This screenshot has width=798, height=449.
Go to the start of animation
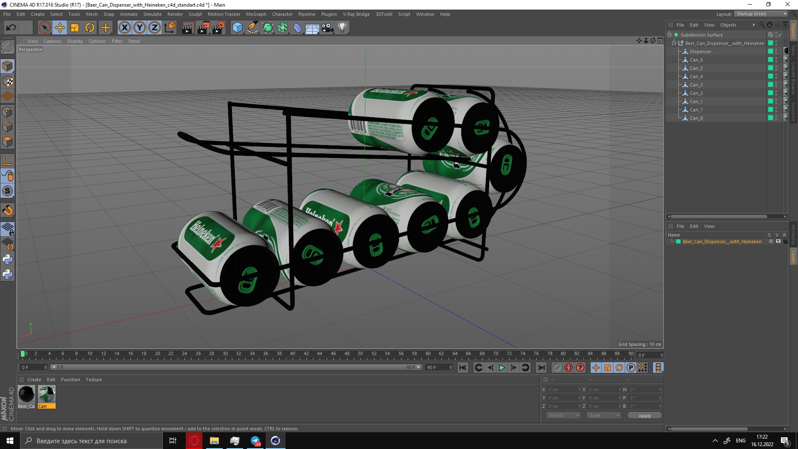(463, 368)
